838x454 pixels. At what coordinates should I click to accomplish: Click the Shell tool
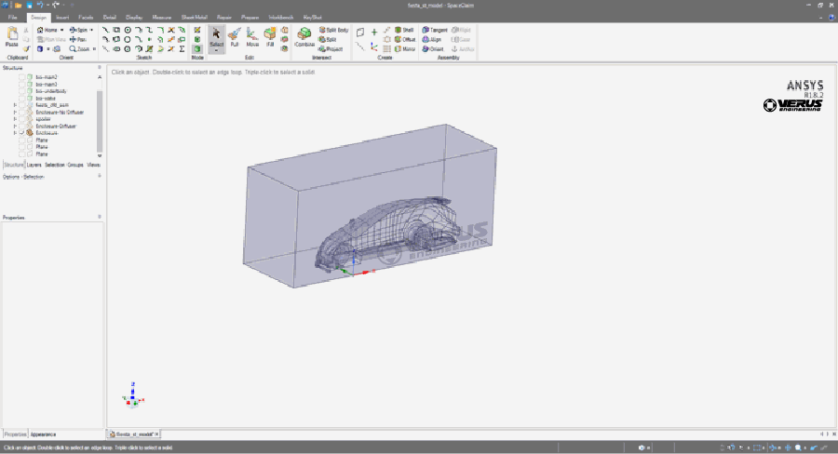click(404, 30)
